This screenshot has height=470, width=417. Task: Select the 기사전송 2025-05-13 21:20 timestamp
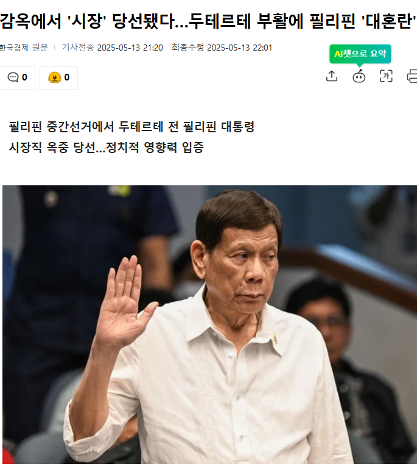(112, 48)
